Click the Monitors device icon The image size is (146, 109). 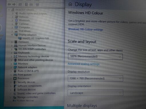(x=15, y=64)
